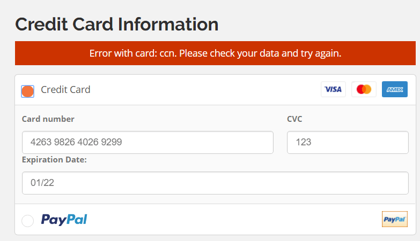Focus the Card number input field

tap(148, 143)
